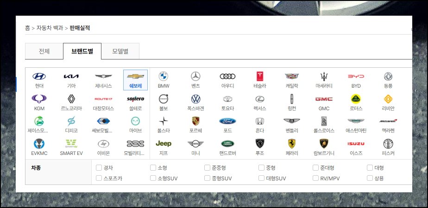
Task: Go to 홈 in the breadcrumb
Action: 27,28
